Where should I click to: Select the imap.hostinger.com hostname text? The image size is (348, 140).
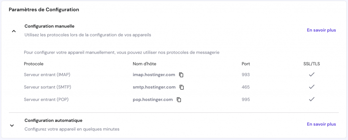154,75
